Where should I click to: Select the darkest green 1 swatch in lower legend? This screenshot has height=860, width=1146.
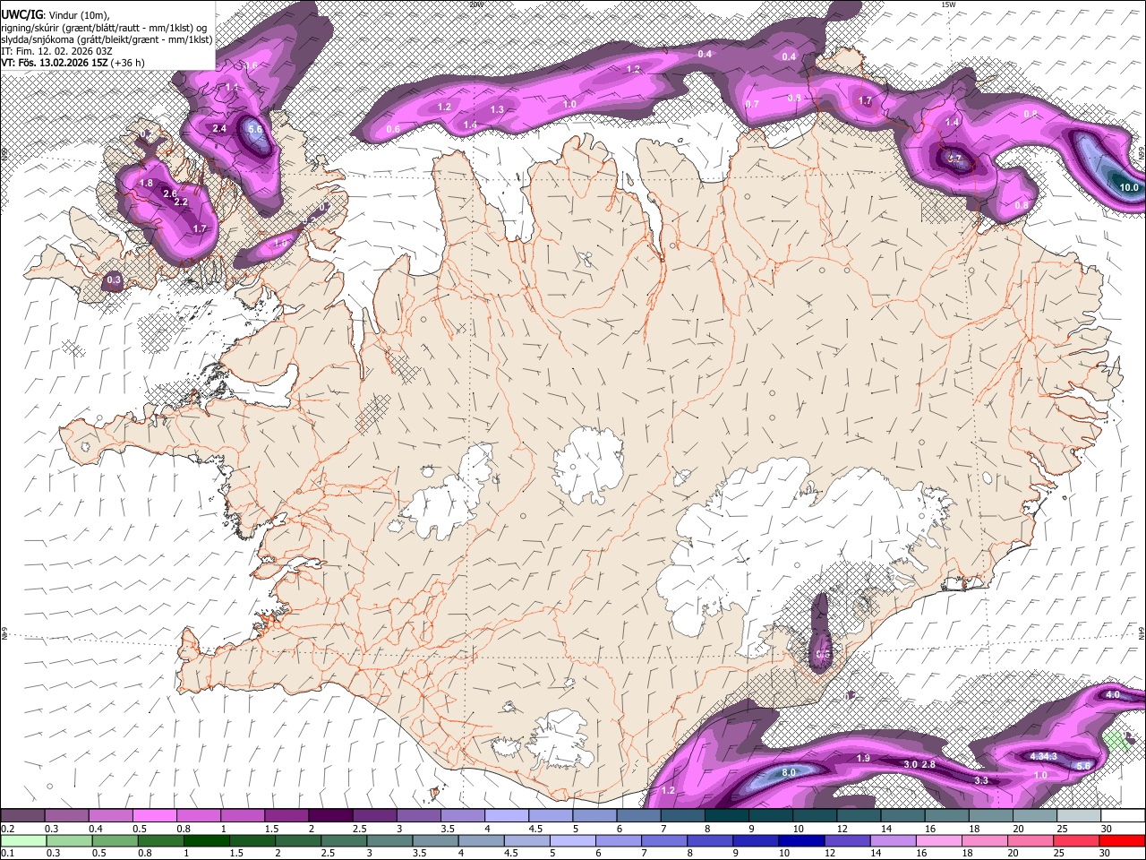coord(207,840)
